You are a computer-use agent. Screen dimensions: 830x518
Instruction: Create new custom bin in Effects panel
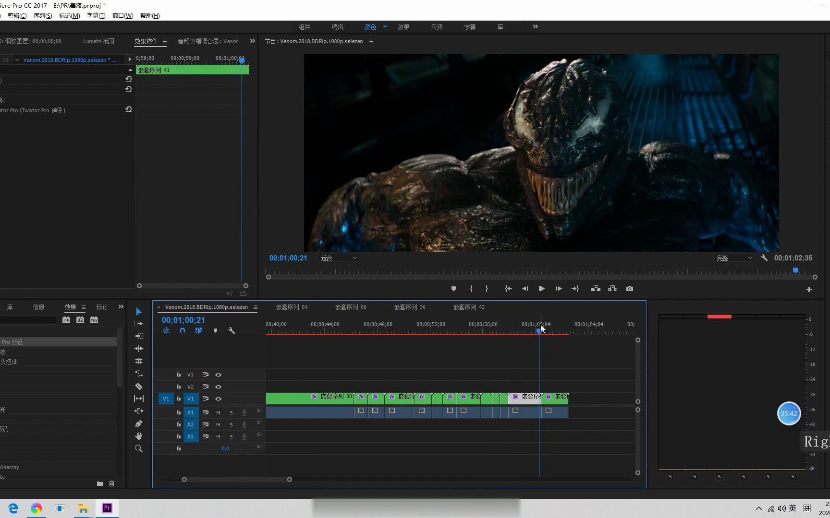100,483
